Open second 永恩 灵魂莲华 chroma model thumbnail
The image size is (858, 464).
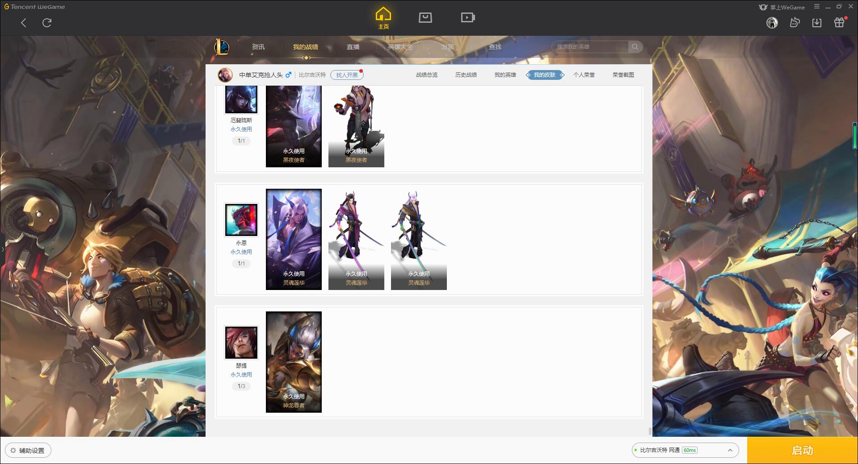click(x=419, y=239)
